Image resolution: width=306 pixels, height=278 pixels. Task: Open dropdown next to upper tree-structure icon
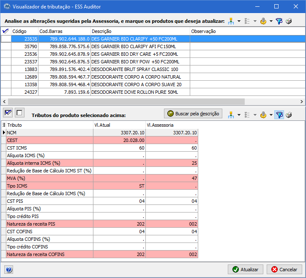pos(239,21)
